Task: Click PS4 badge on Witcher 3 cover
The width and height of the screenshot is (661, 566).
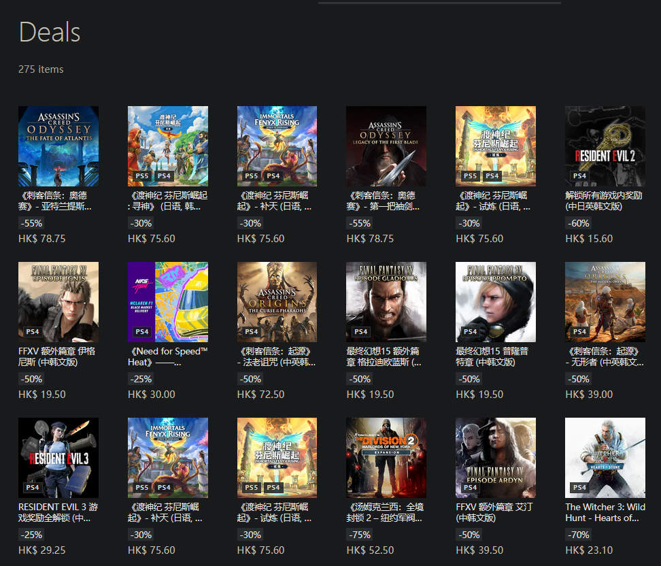Action: coord(579,487)
